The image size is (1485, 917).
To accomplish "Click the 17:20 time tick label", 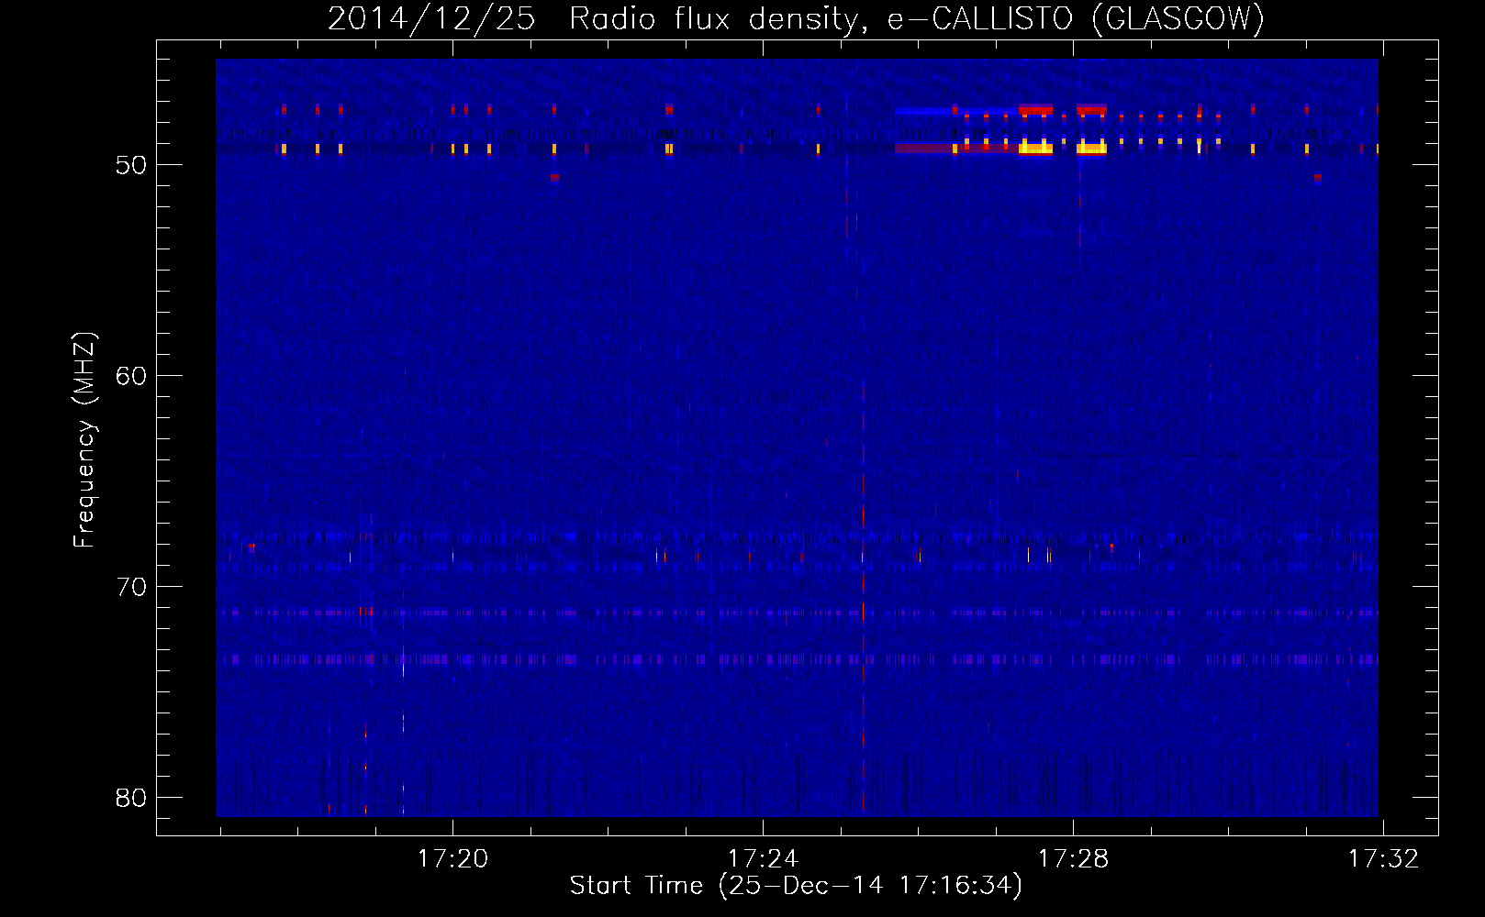I will coord(452,859).
